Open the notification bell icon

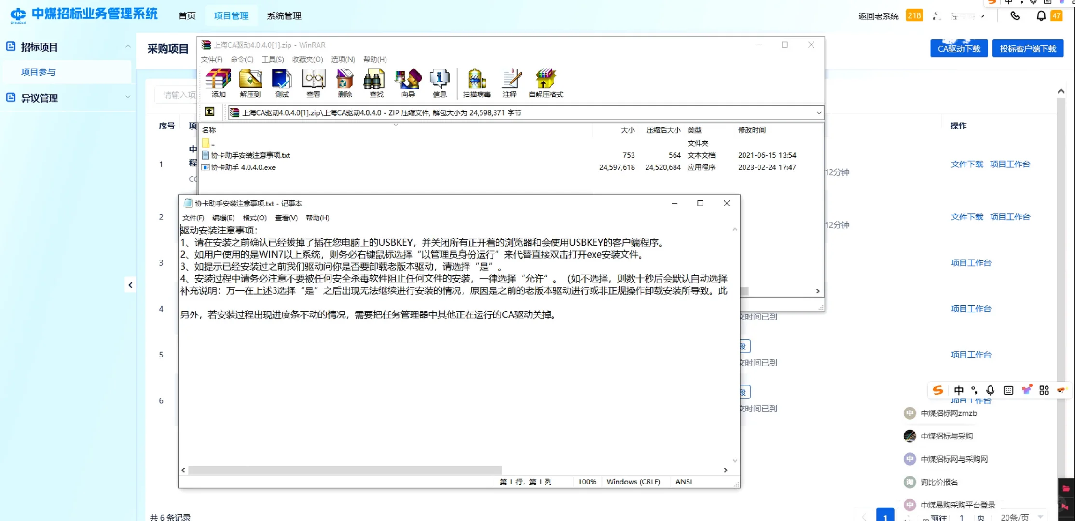click(1041, 16)
